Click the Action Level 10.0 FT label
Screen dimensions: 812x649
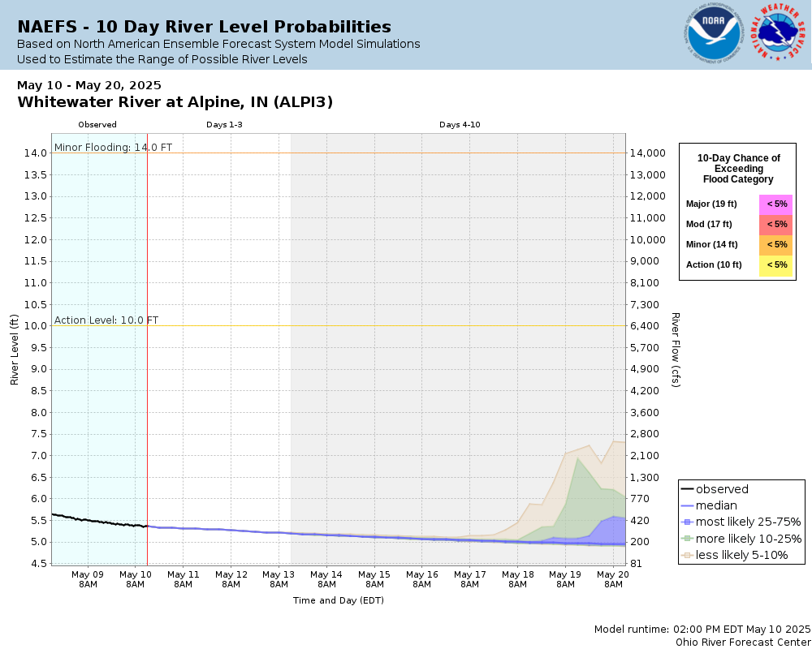click(106, 320)
